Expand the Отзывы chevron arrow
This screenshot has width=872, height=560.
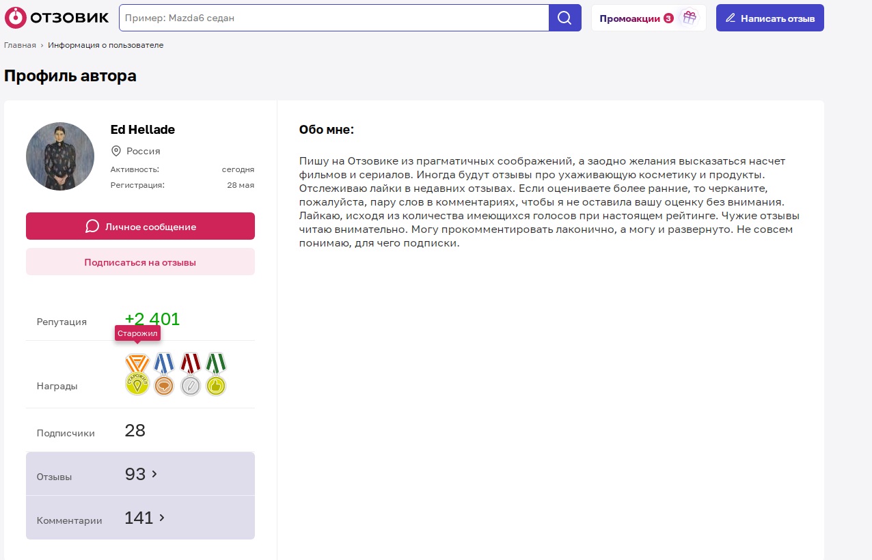click(154, 473)
